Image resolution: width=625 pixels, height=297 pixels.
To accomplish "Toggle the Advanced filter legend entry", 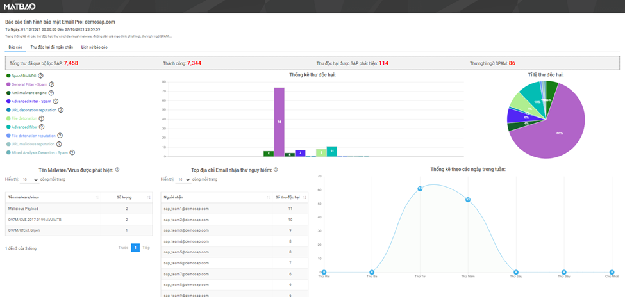I will coord(24,127).
